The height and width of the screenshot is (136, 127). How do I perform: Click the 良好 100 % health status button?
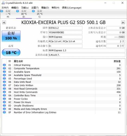tap(11, 36)
